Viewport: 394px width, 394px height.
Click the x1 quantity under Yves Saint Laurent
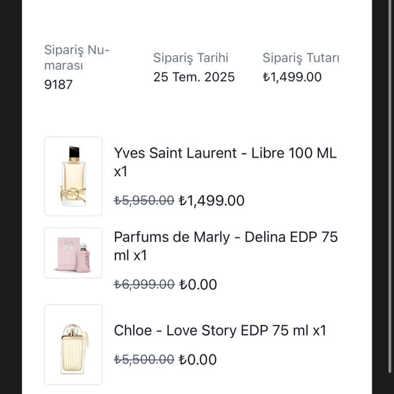pos(120,172)
